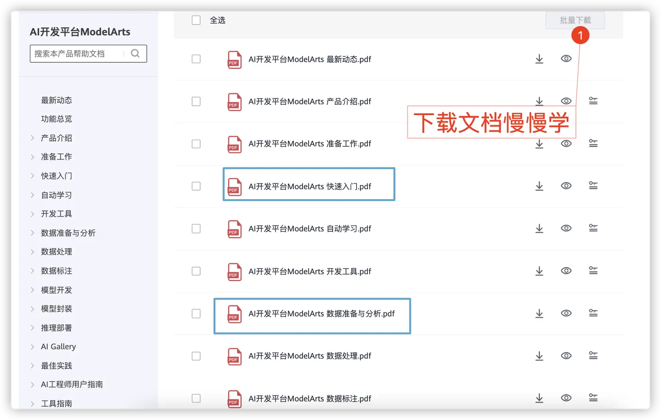This screenshot has width=661, height=420.
Task: Select AI Gallery in the sidebar
Action: pos(59,346)
